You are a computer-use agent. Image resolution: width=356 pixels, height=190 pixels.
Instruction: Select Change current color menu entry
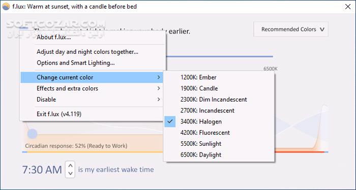pos(92,77)
